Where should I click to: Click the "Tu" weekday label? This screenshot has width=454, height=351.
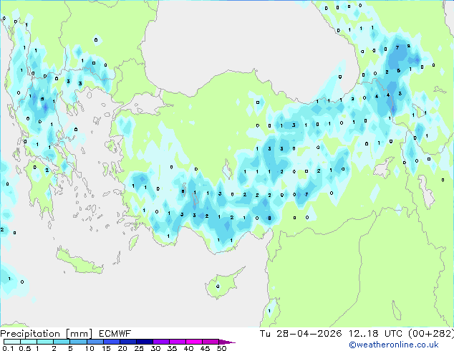click(x=265, y=334)
